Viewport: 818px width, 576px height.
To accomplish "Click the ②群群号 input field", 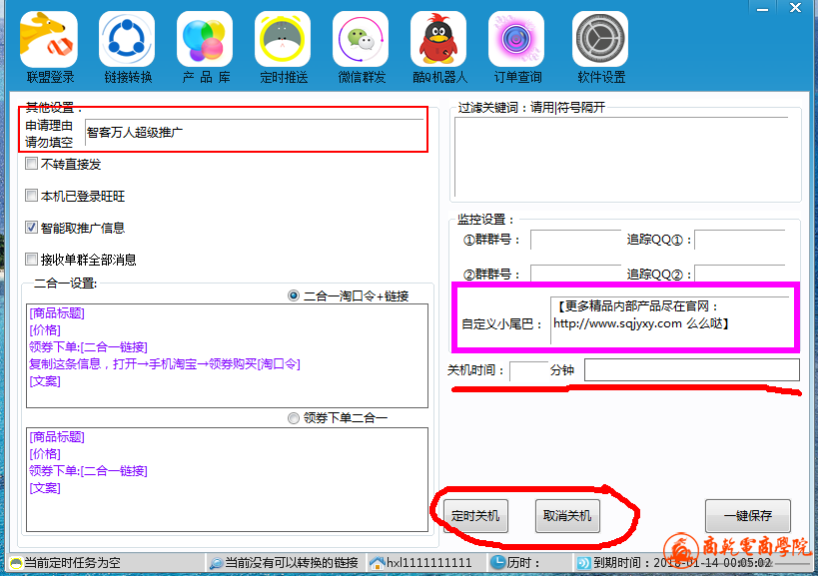I will [x=575, y=275].
